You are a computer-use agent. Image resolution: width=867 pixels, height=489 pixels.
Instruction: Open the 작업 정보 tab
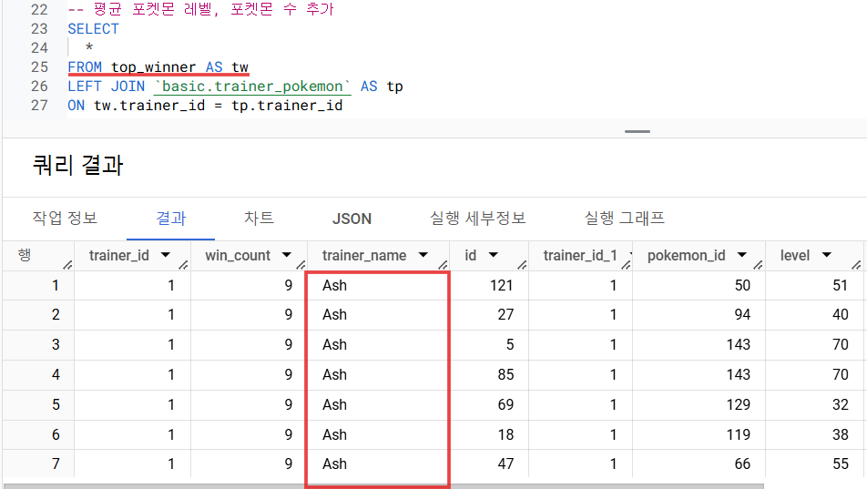click(x=65, y=218)
